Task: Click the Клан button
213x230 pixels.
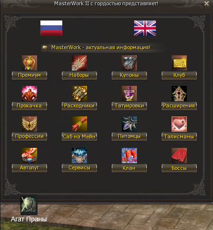Action: (129, 168)
